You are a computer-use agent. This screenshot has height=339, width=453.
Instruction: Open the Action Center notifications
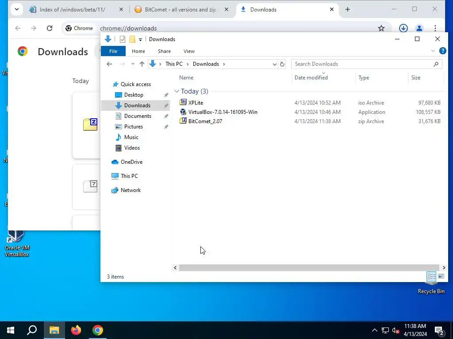click(439, 331)
